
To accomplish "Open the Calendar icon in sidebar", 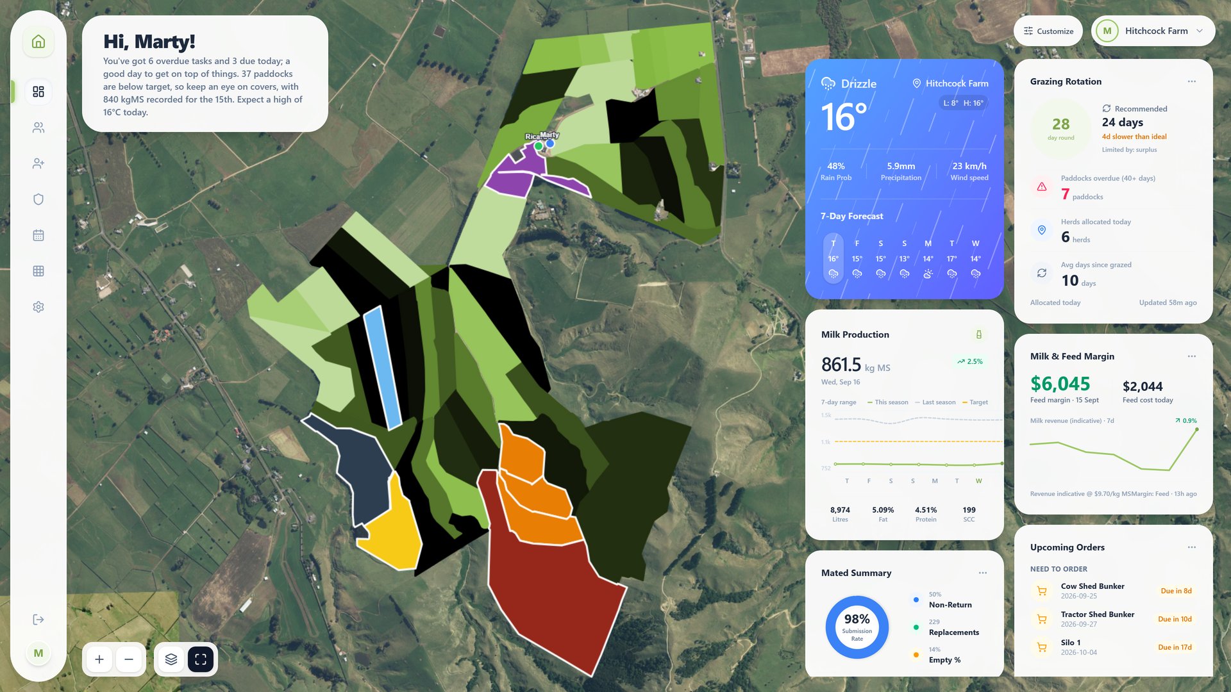I will [38, 235].
